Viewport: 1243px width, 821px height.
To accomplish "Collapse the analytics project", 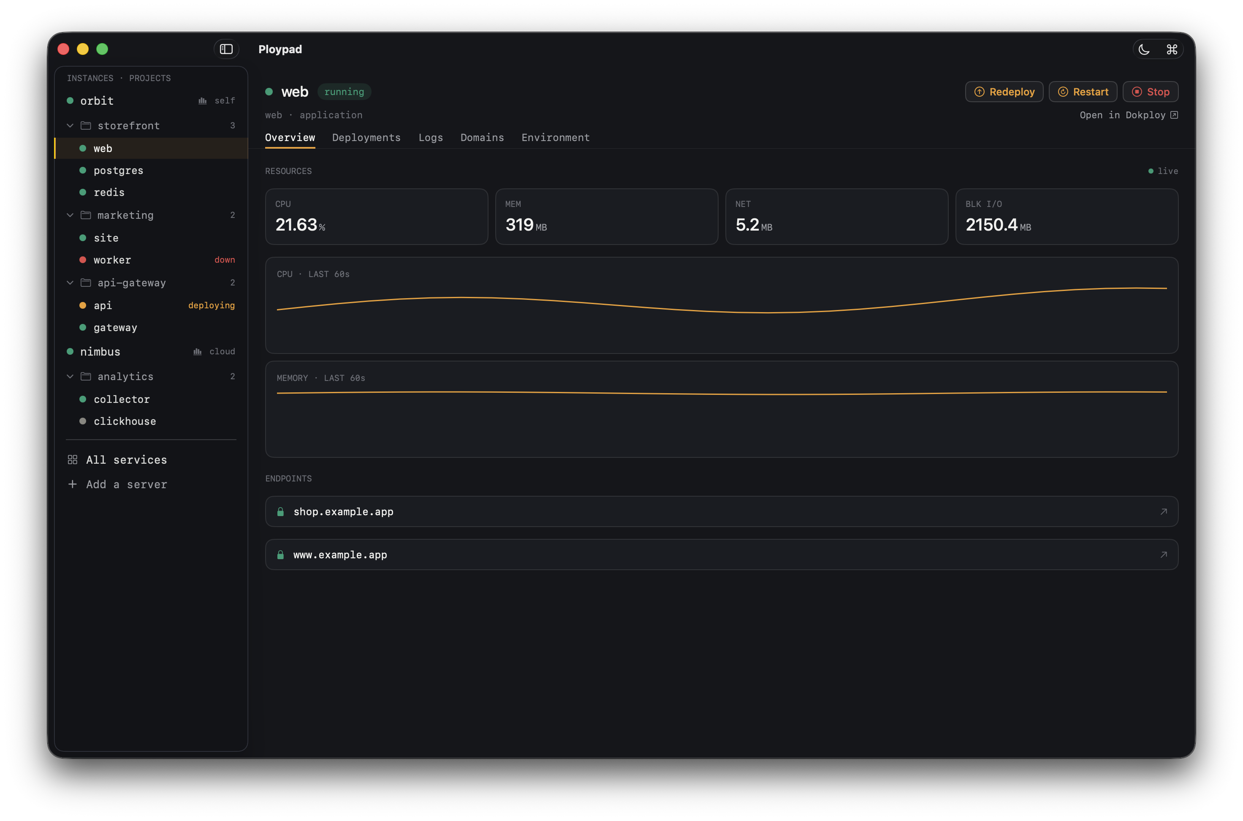I will [70, 376].
